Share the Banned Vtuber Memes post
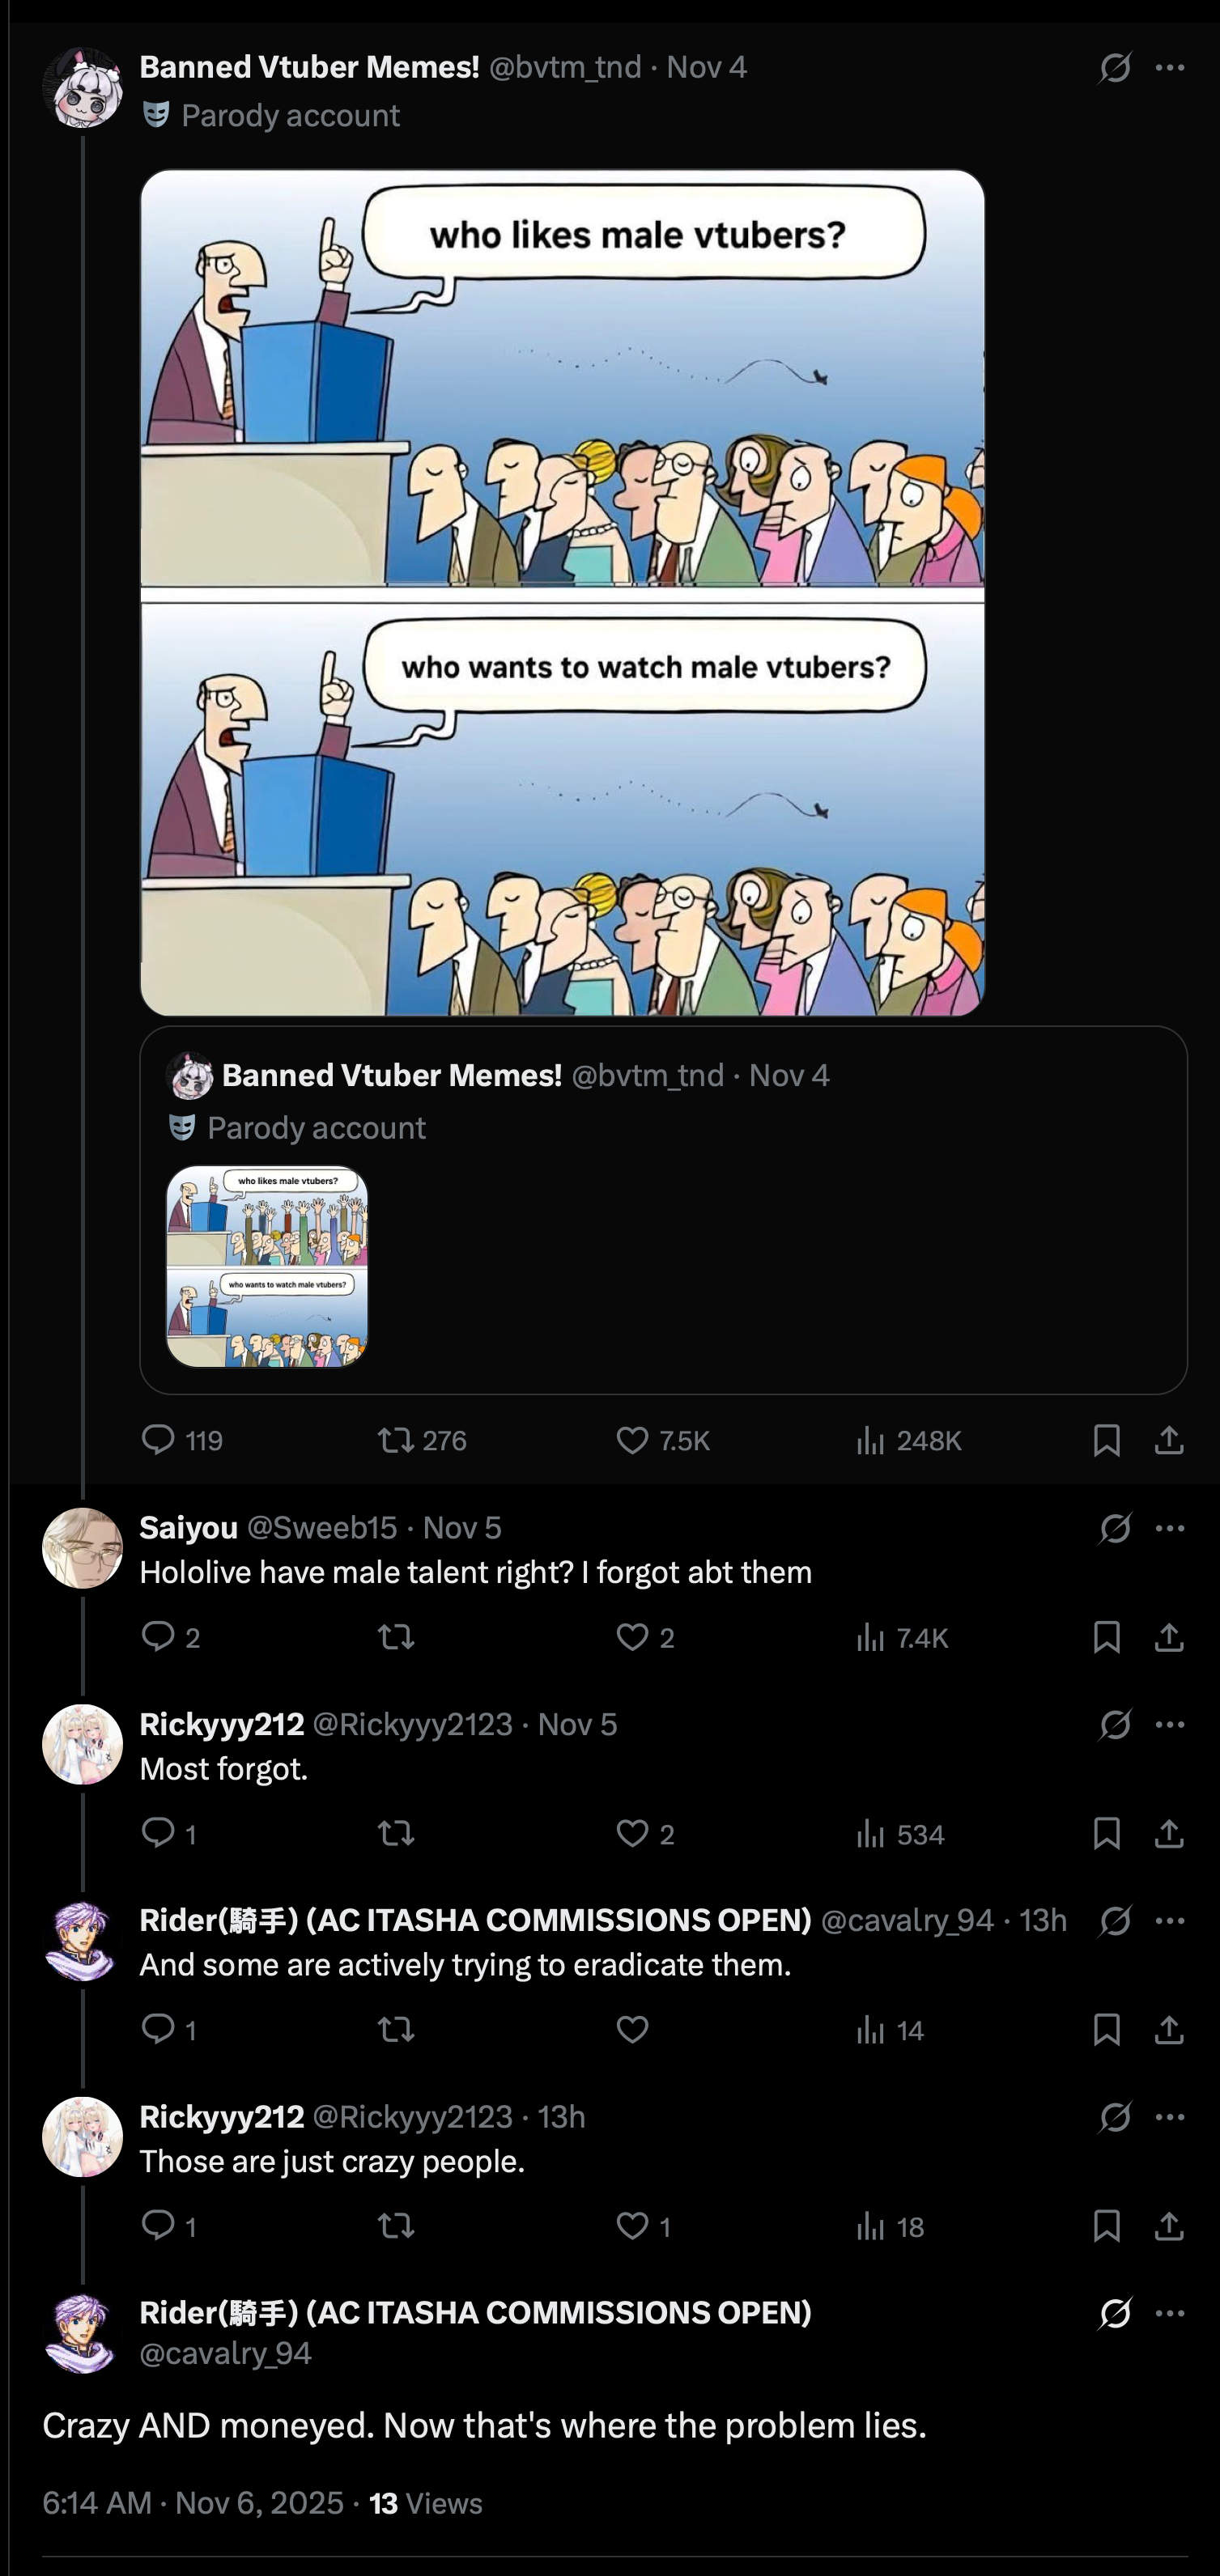Viewport: 1220px width, 2576px height. click(1169, 1440)
